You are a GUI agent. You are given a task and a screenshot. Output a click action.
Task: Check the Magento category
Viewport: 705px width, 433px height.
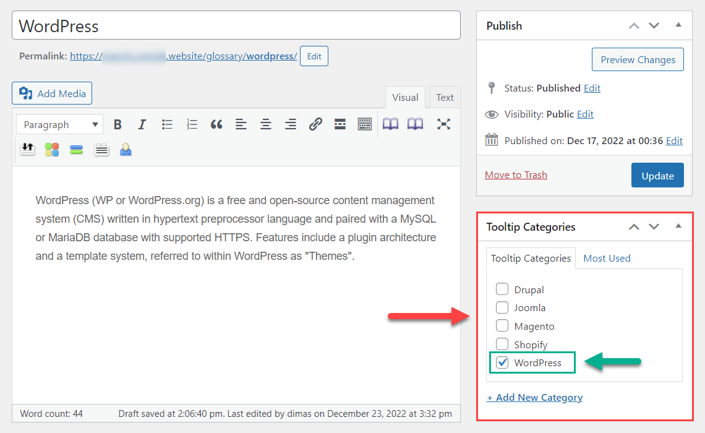[x=502, y=325]
